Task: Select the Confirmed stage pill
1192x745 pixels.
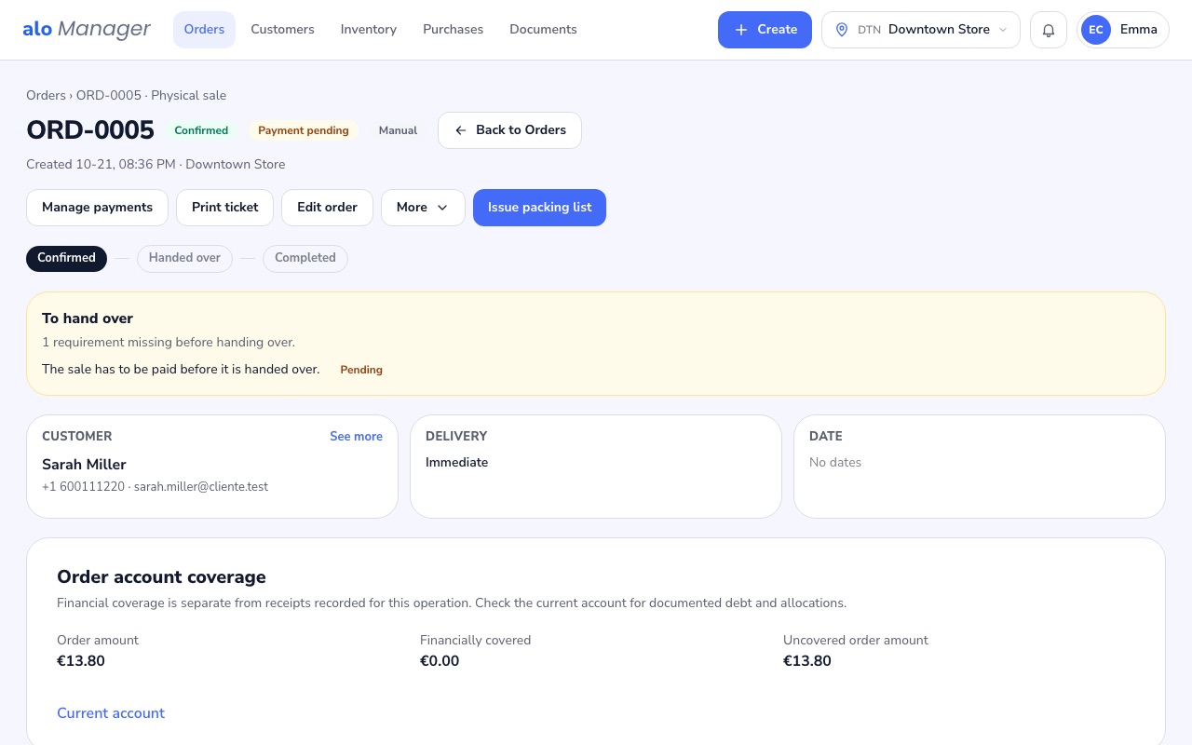Action: pos(66,258)
